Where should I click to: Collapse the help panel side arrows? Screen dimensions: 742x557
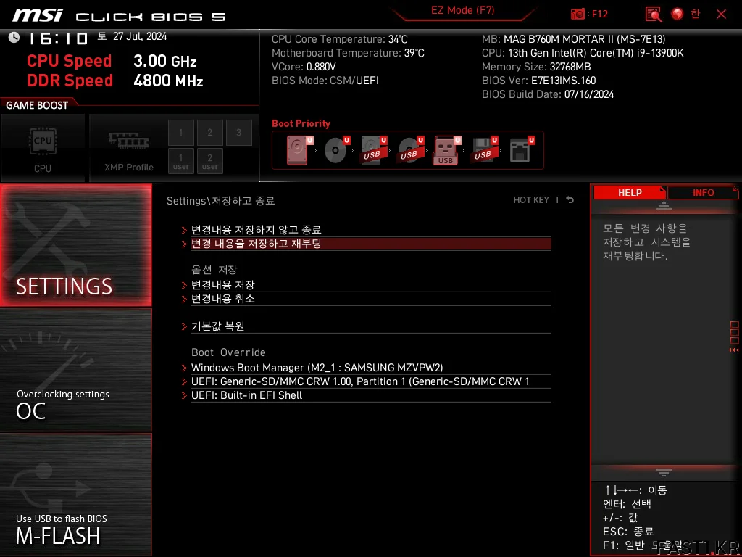(734, 350)
